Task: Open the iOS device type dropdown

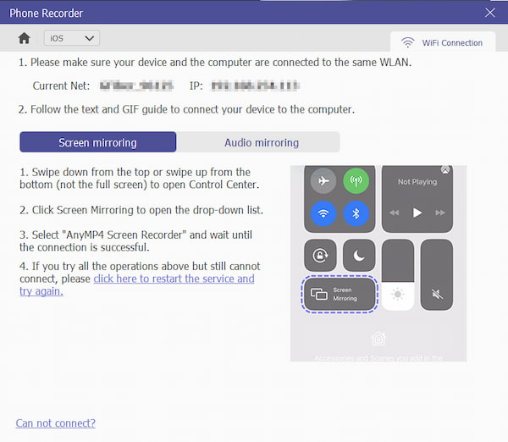Action: pyautogui.click(x=72, y=38)
